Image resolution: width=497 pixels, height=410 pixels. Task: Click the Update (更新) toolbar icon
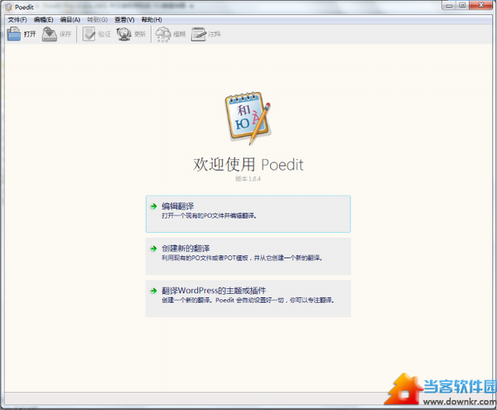tap(124, 34)
